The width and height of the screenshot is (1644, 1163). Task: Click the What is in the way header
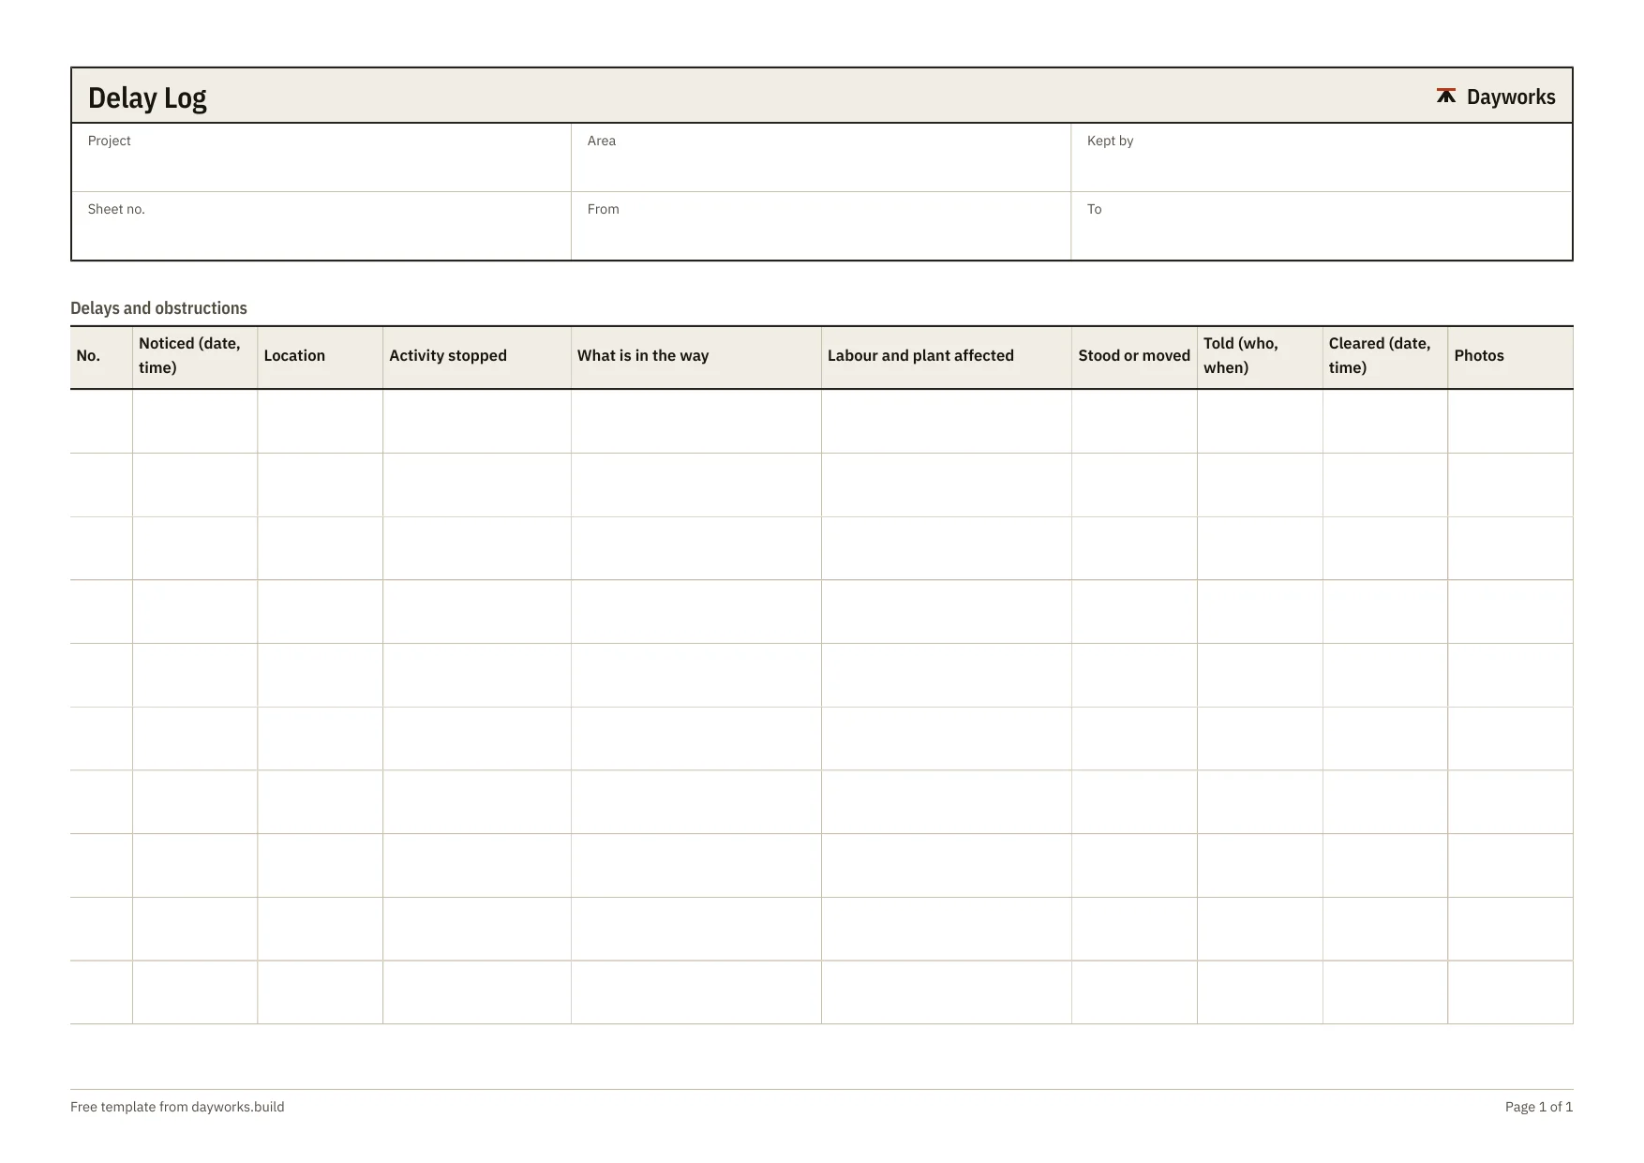pos(696,357)
